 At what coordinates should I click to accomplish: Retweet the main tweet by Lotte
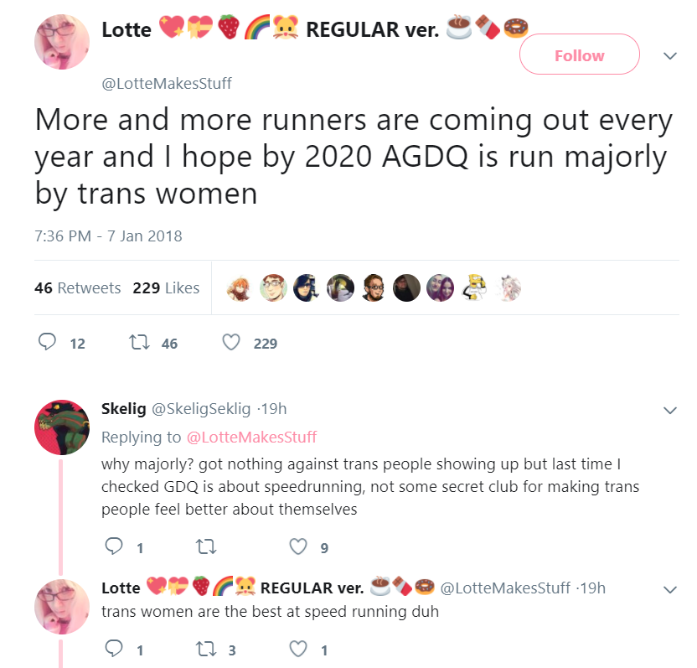tap(139, 343)
